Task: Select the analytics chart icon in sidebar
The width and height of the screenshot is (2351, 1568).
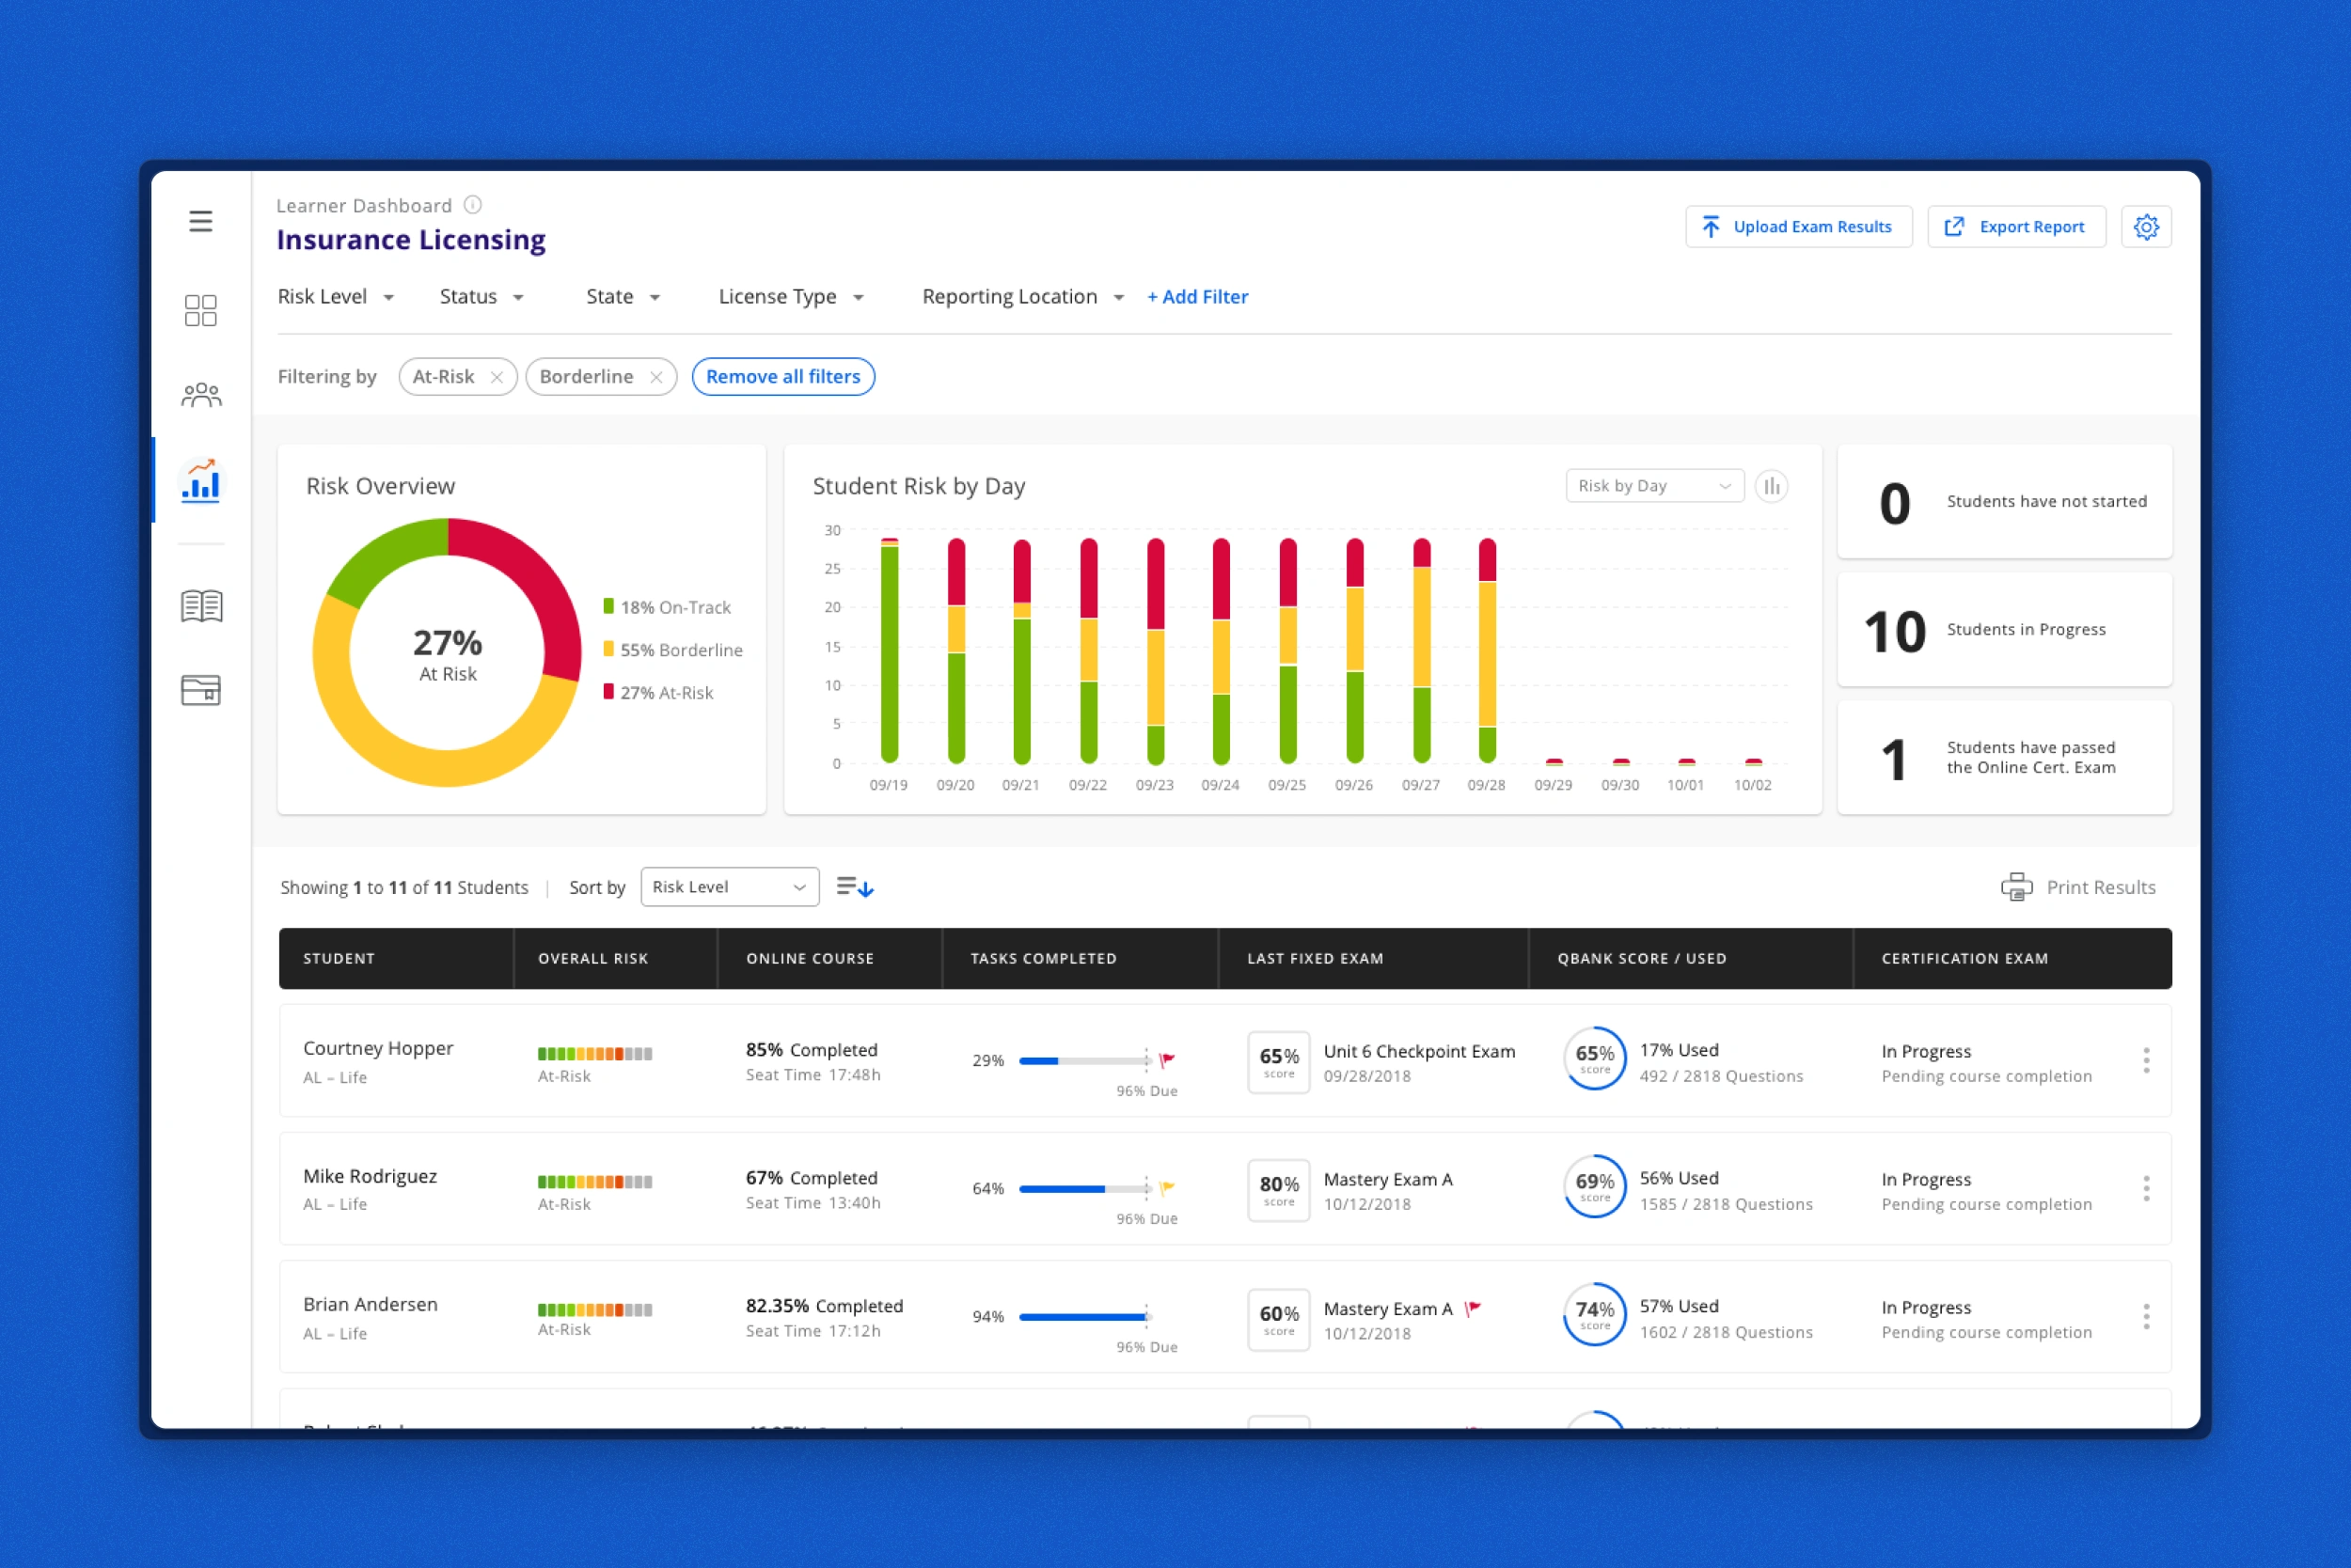Action: point(200,482)
